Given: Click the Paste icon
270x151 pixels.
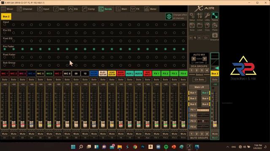Looking at the screenshot, I should point(215,26).
